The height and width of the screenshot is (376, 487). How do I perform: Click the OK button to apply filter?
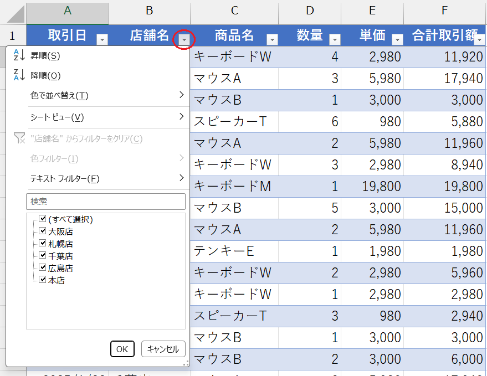122,349
